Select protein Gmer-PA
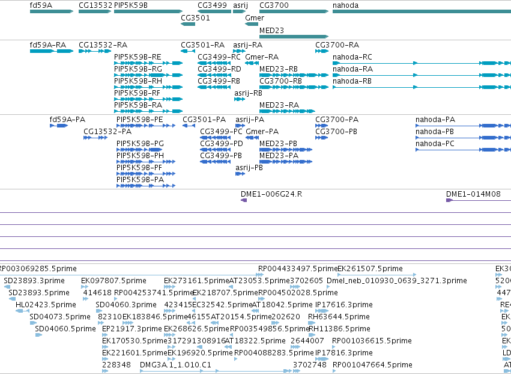 tap(252, 138)
